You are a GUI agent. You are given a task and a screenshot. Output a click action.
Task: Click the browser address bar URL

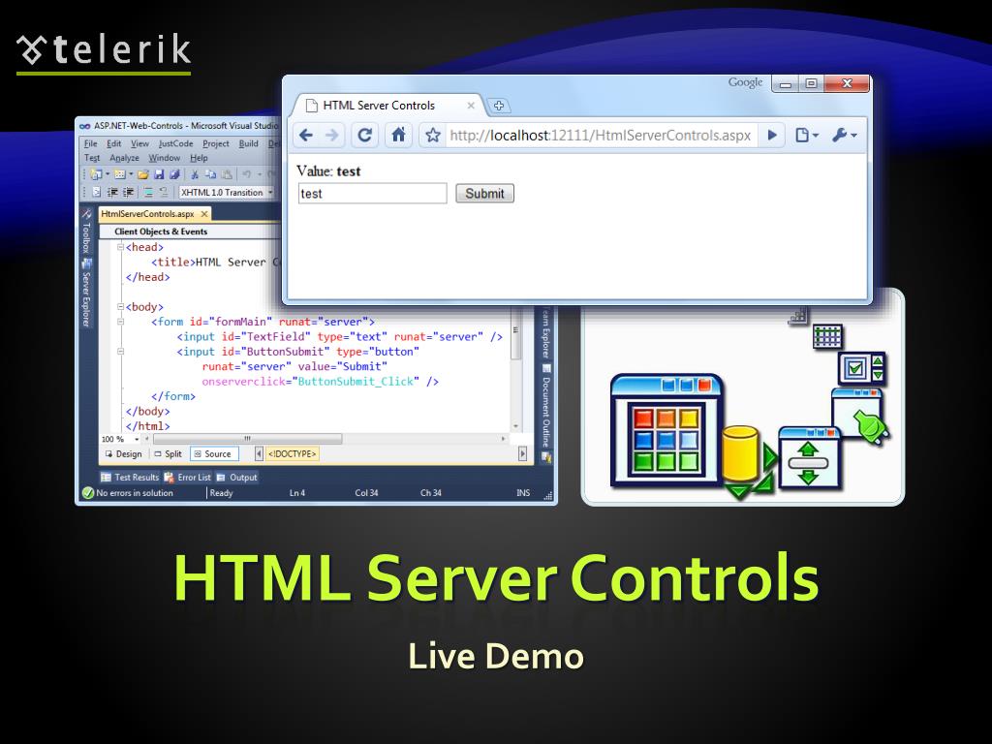(601, 136)
